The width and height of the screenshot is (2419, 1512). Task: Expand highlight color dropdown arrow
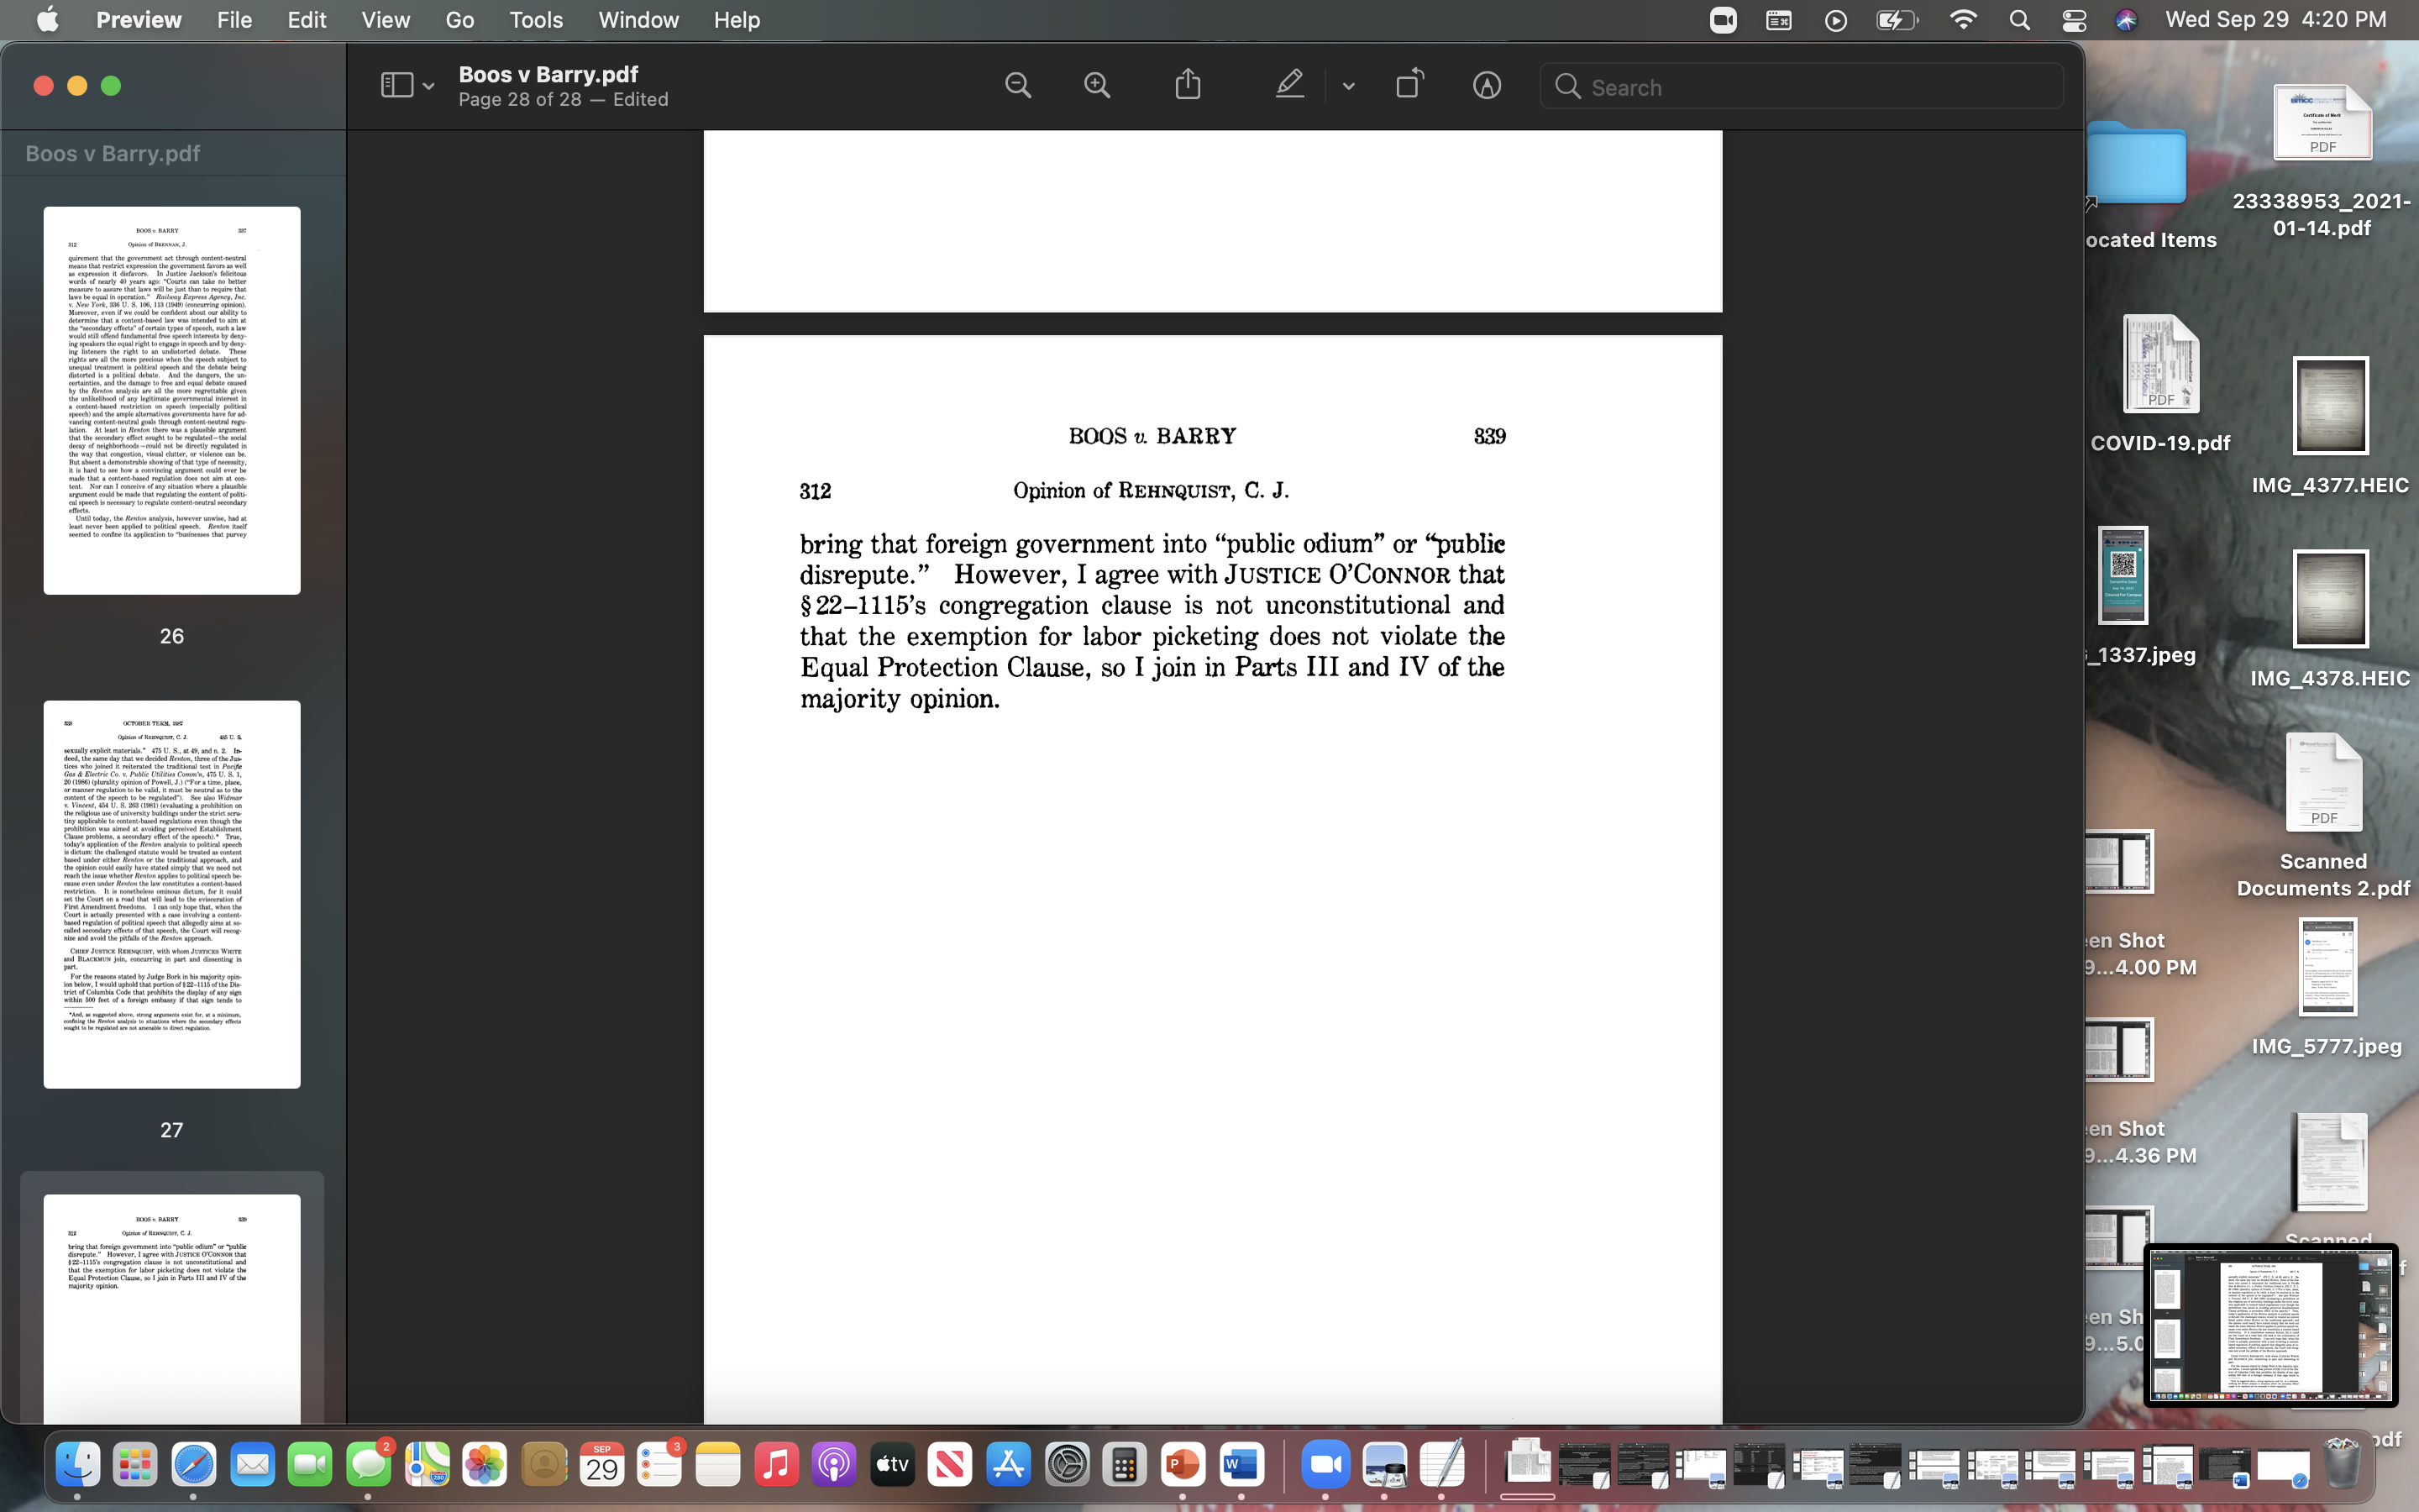1348,87
